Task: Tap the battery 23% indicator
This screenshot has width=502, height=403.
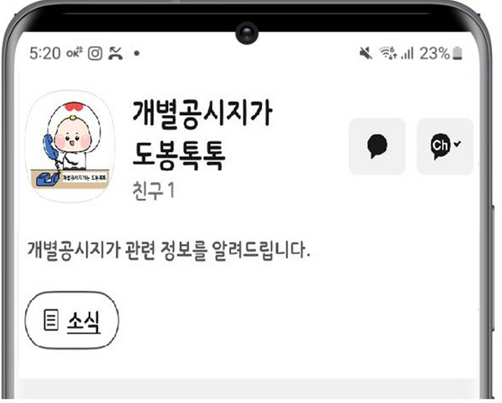Action: tap(441, 54)
